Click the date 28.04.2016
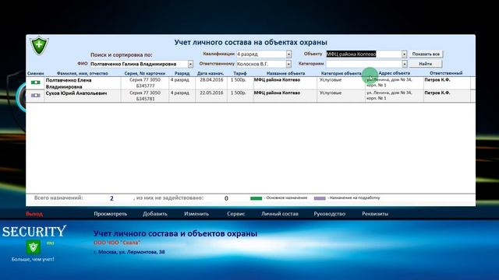The height and width of the screenshot is (280, 499). (x=211, y=80)
